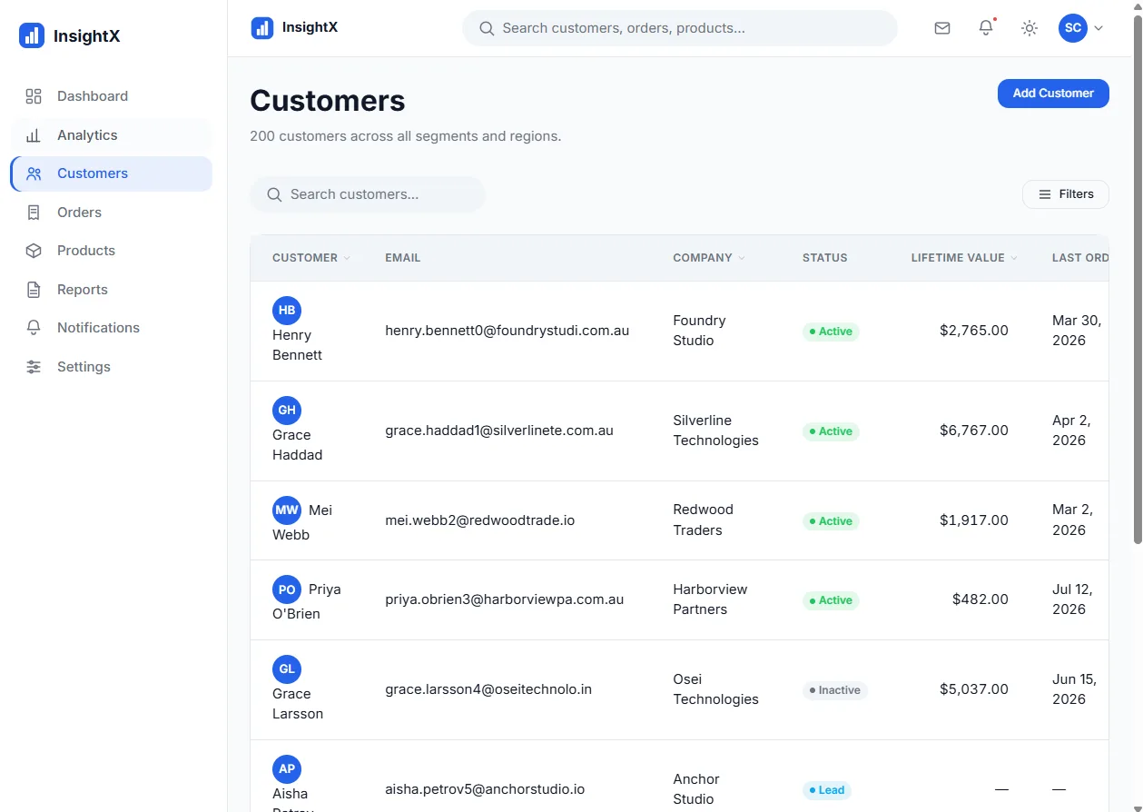The image size is (1143, 812).
Task: Click the page vertical scrollbar
Action: 1138,282
